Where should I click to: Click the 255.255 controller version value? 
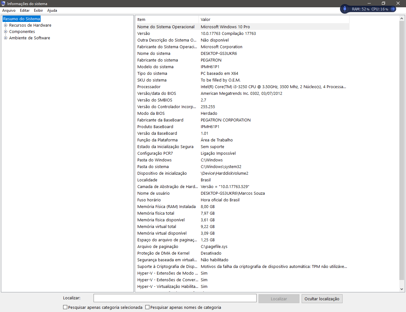208,107
